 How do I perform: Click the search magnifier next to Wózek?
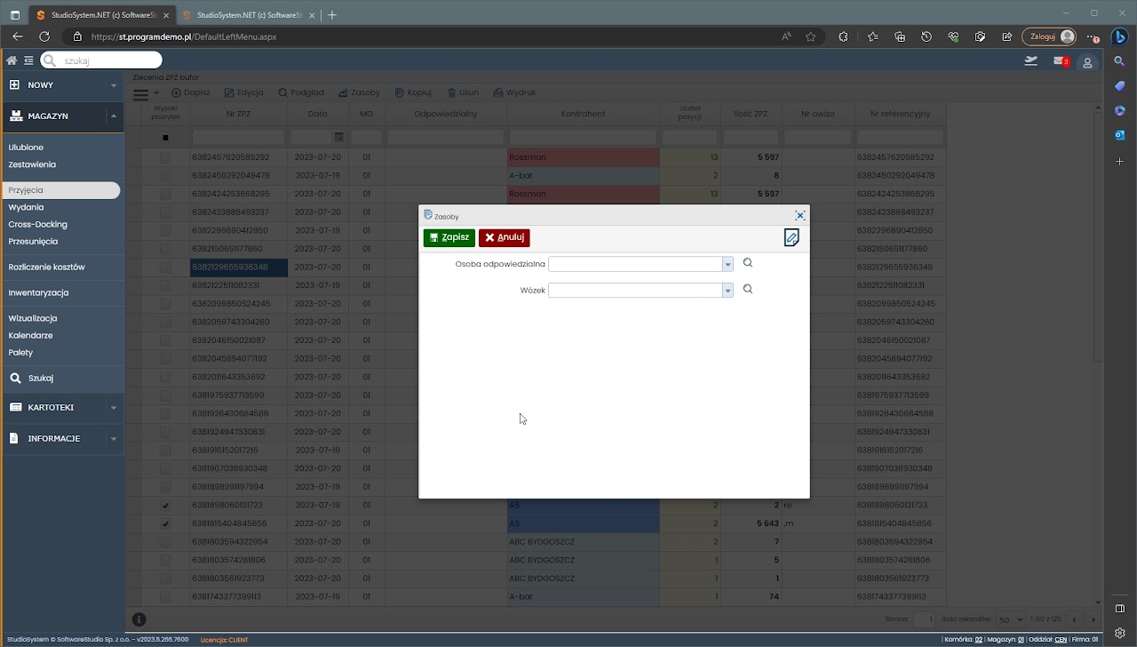click(748, 290)
